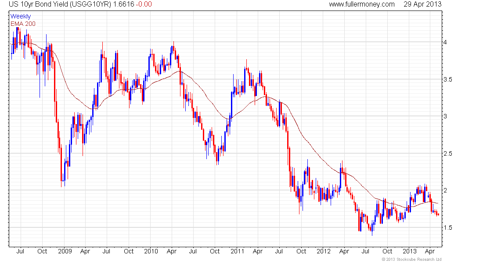The width and height of the screenshot is (483, 263).
Task: Click the '2.5' yield level on price axis
Action: point(447,153)
